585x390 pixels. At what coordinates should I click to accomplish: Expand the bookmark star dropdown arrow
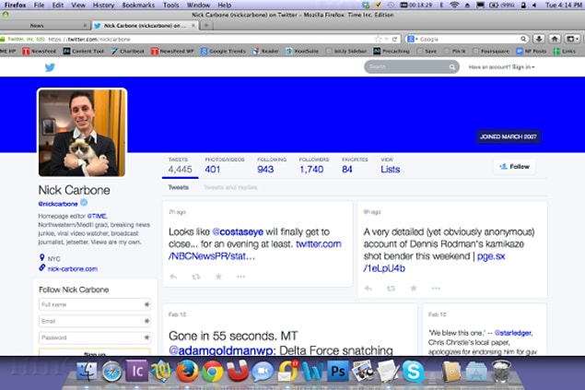point(387,39)
